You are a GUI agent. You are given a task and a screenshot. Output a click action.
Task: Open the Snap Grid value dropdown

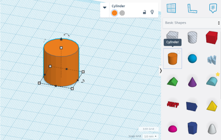150,136
